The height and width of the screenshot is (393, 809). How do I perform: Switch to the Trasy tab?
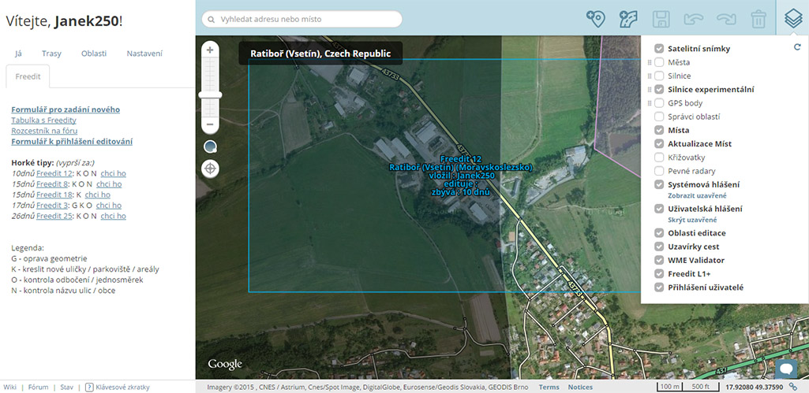[x=51, y=54]
